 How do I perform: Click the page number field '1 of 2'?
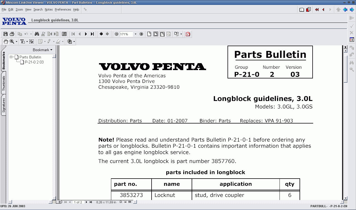[78, 202]
